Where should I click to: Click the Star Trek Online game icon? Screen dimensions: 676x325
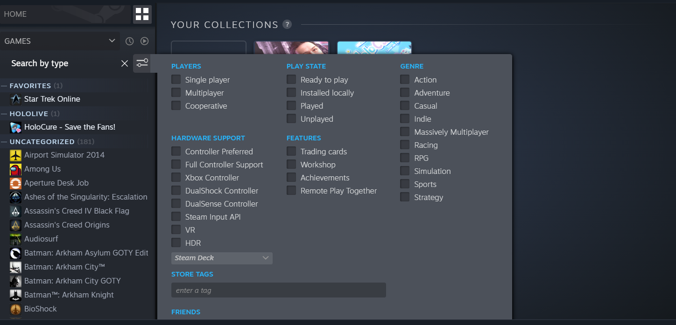click(x=15, y=99)
